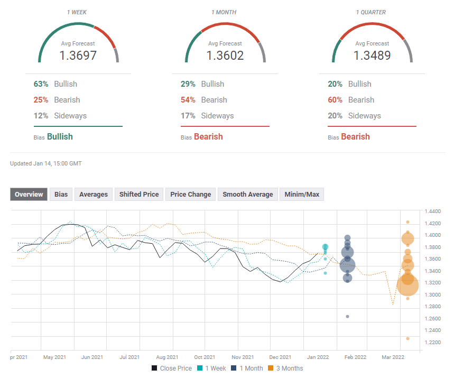454x378 pixels.
Task: Click the 1 Quarter forecast gauge value 1.3489
Action: tap(372, 55)
